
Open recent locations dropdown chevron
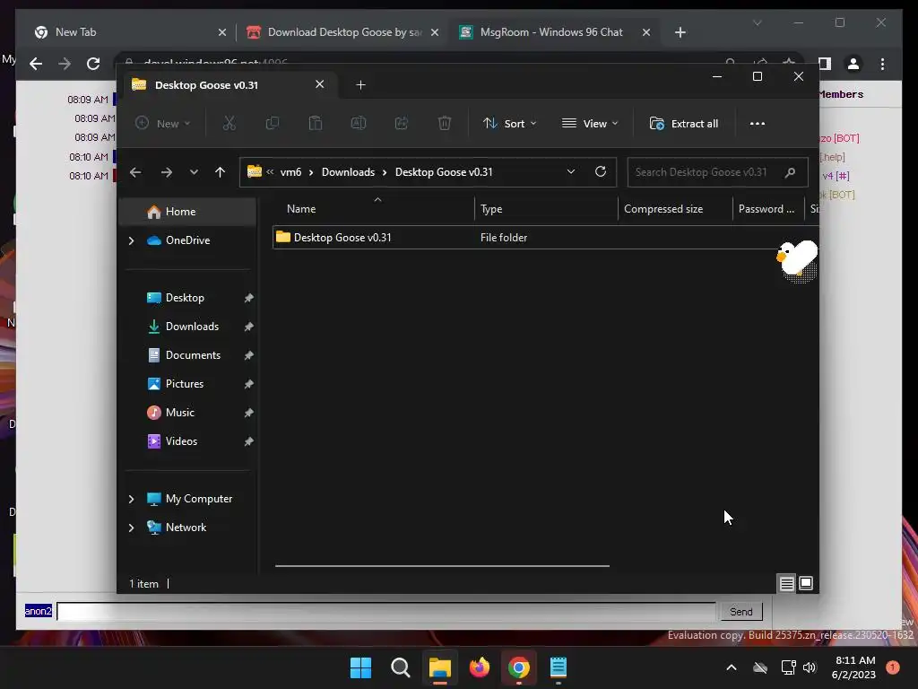(194, 172)
